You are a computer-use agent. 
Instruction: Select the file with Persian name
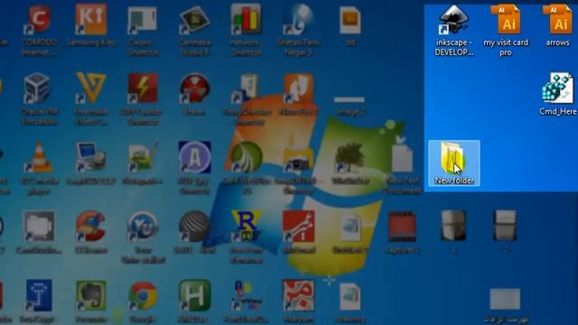coord(506,305)
